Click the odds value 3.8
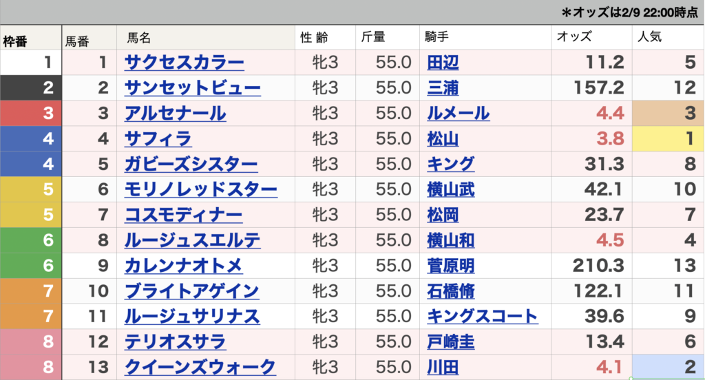 tap(608, 139)
